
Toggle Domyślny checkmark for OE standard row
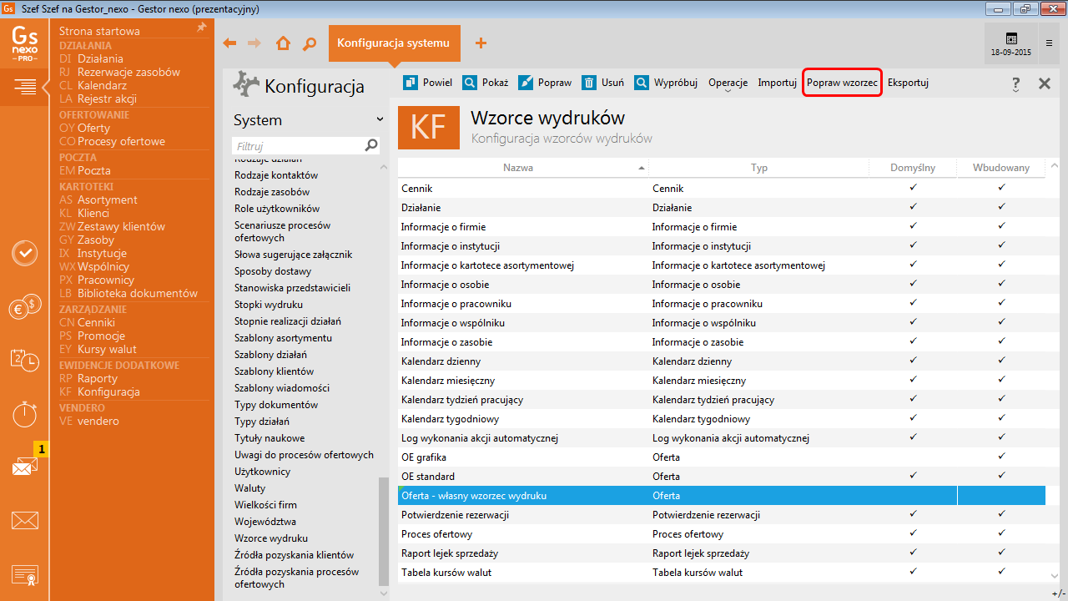coord(913,476)
